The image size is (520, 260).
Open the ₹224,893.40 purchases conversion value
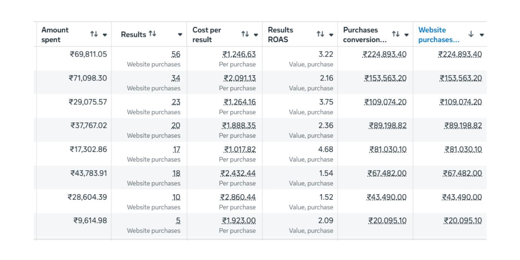coord(384,54)
